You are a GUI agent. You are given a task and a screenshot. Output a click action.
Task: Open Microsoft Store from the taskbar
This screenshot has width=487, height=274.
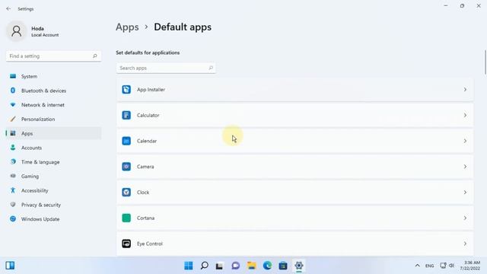[x=283, y=266]
